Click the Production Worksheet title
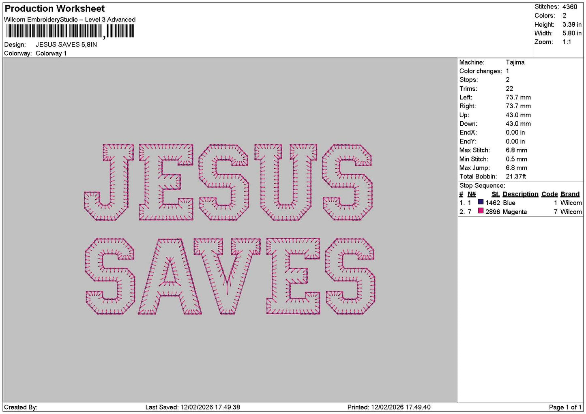Viewport: 586px width, 414px height. click(x=55, y=9)
